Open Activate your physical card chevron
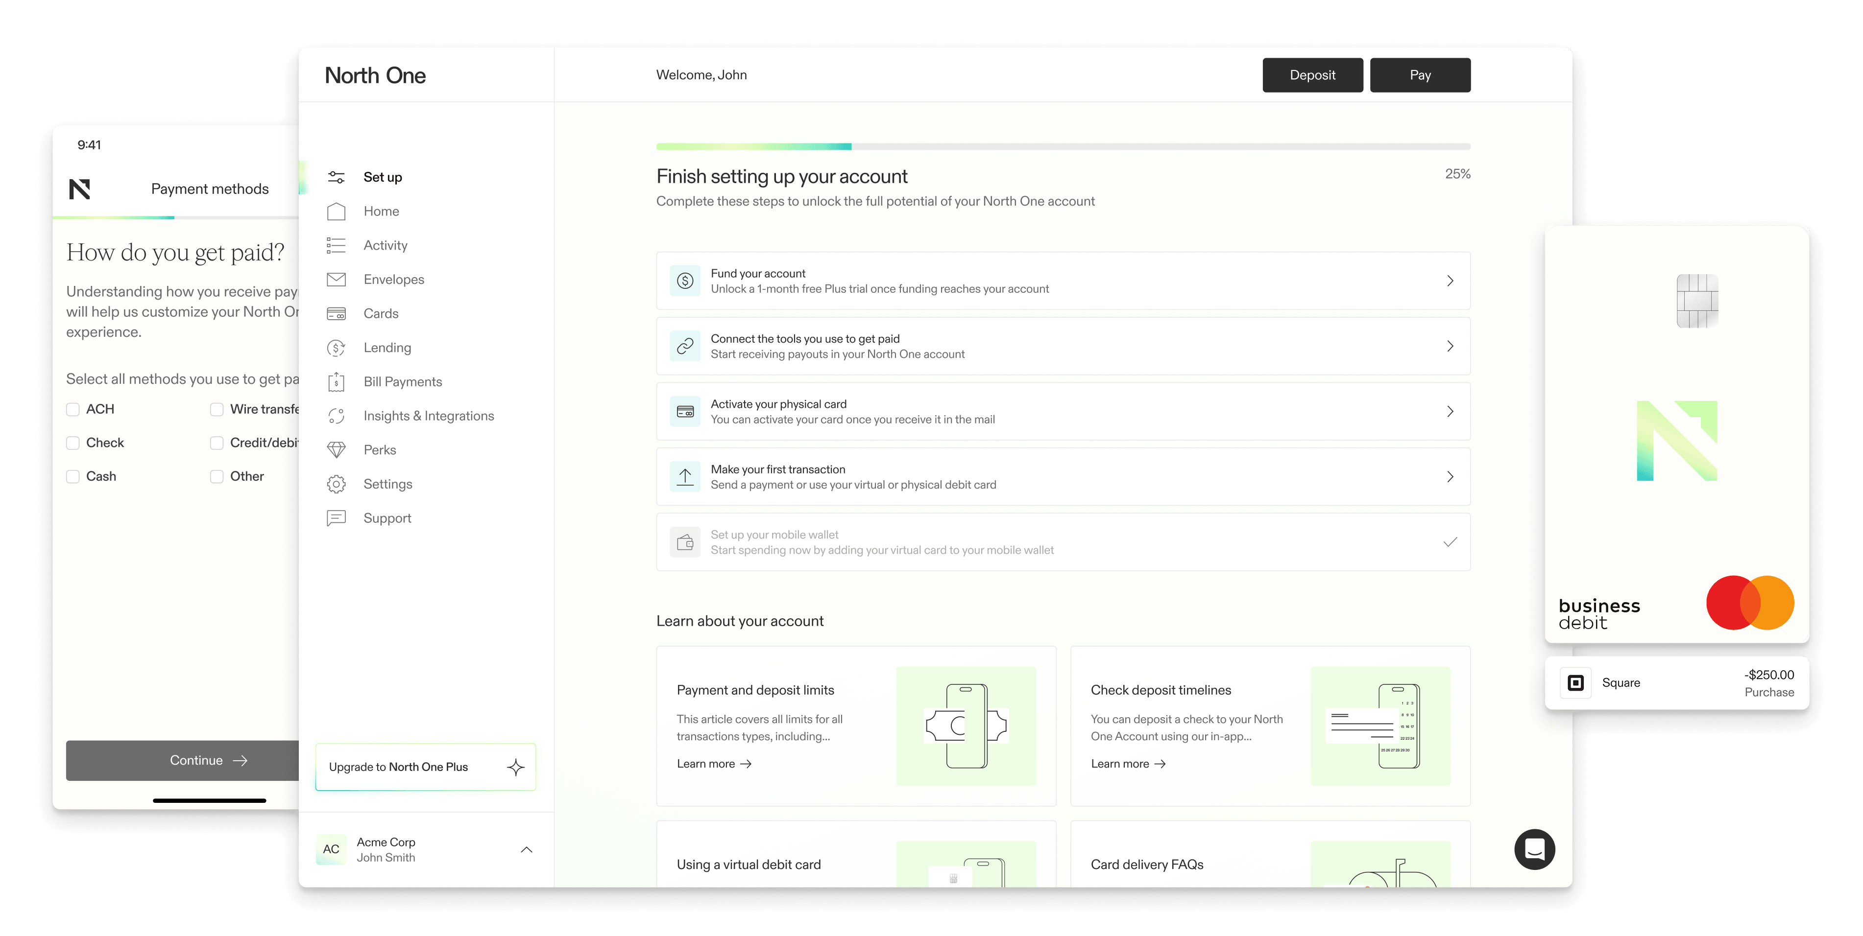Image resolution: width=1863 pixels, height=936 pixels. pyautogui.click(x=1450, y=411)
